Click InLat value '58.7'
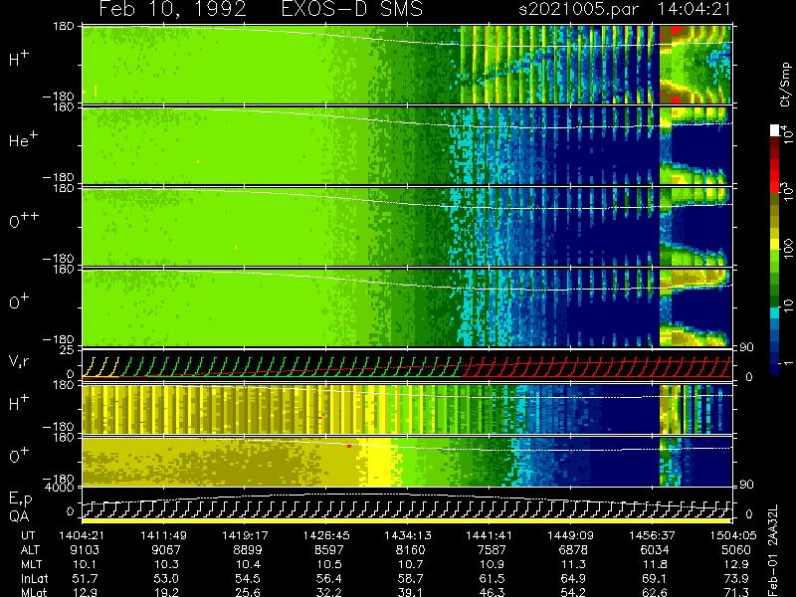The height and width of the screenshot is (597, 796). click(x=411, y=578)
